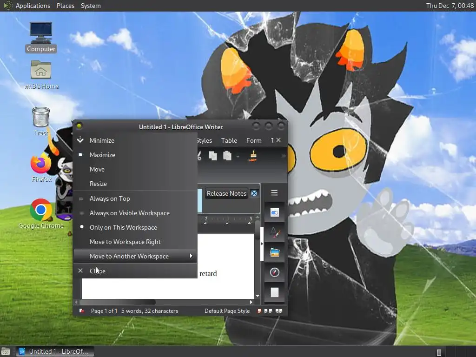Open the Form menu in Writer

pyautogui.click(x=254, y=140)
